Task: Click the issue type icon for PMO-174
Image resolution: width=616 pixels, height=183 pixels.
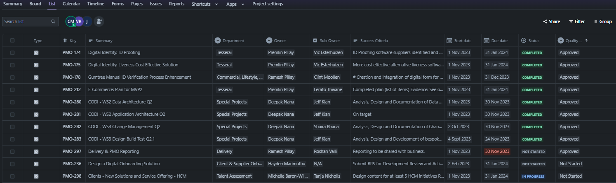Action: [36, 53]
